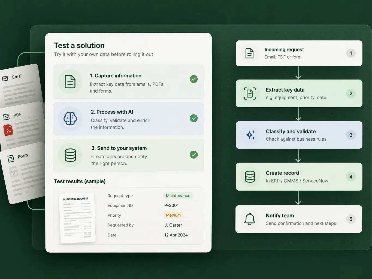372x279 pixels.
Task: Toggle the green checkmark for Capture information
Action: click(194, 79)
